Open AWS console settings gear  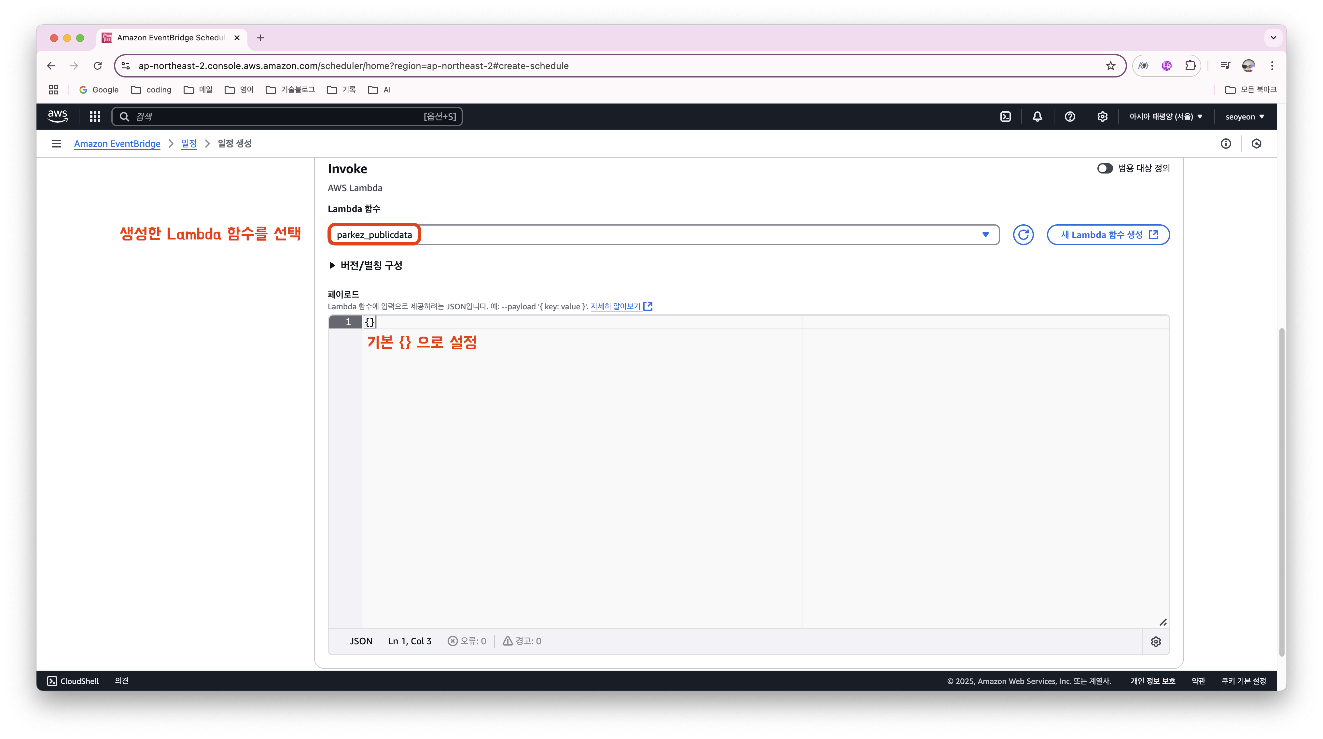click(x=1102, y=117)
